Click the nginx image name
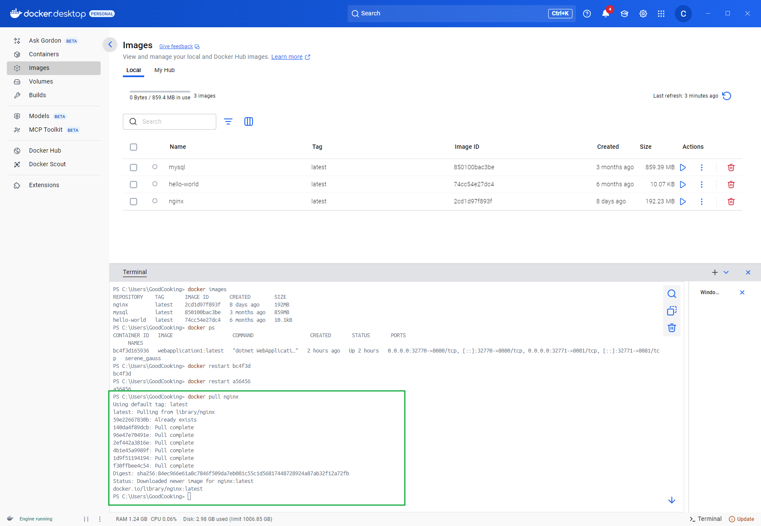 pyautogui.click(x=176, y=201)
